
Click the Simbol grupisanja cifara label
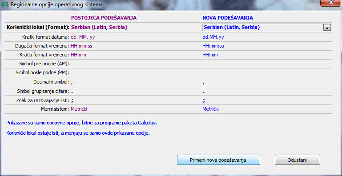pos(43,91)
